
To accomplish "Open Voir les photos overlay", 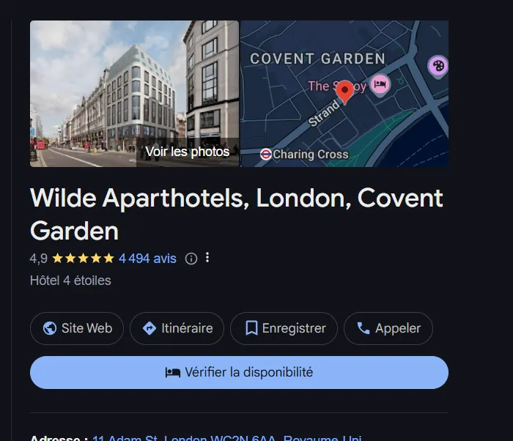I will (x=188, y=152).
